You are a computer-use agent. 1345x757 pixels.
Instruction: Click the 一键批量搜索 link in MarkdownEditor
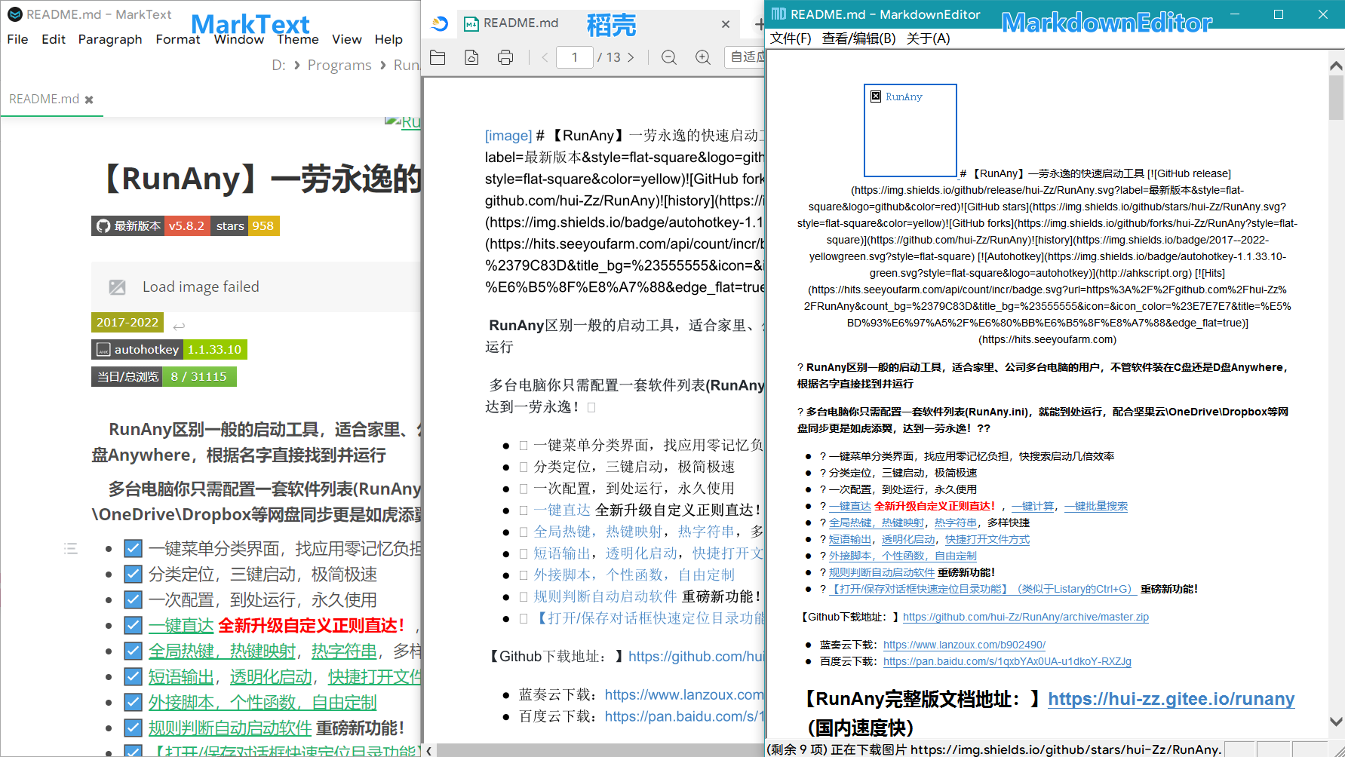click(x=1096, y=506)
